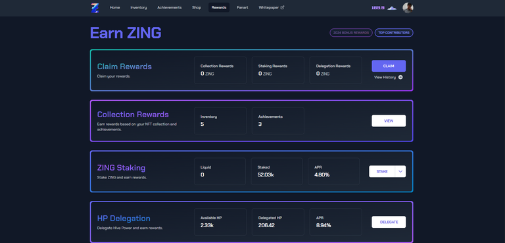Click 'Stake ZING and earn rewards.' text
505x243 pixels.
pos(122,178)
